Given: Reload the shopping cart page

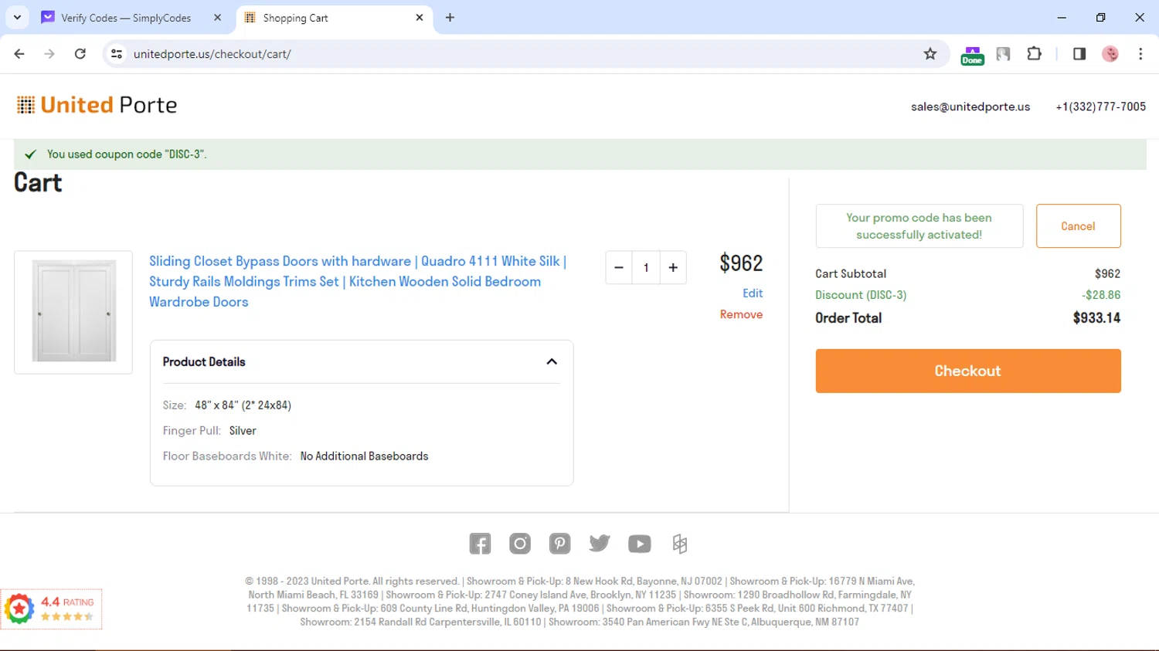Looking at the screenshot, I should pyautogui.click(x=80, y=54).
